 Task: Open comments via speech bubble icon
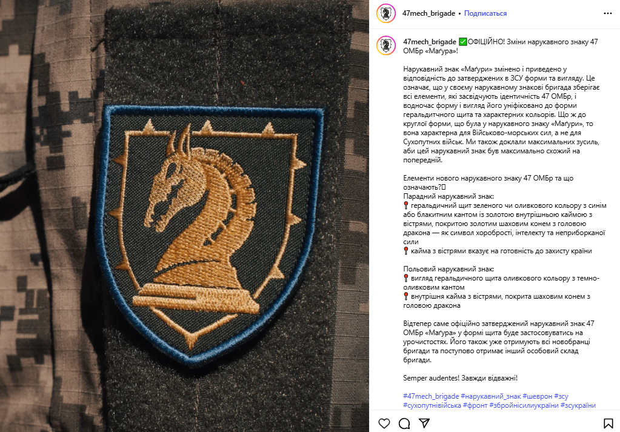coord(404,424)
